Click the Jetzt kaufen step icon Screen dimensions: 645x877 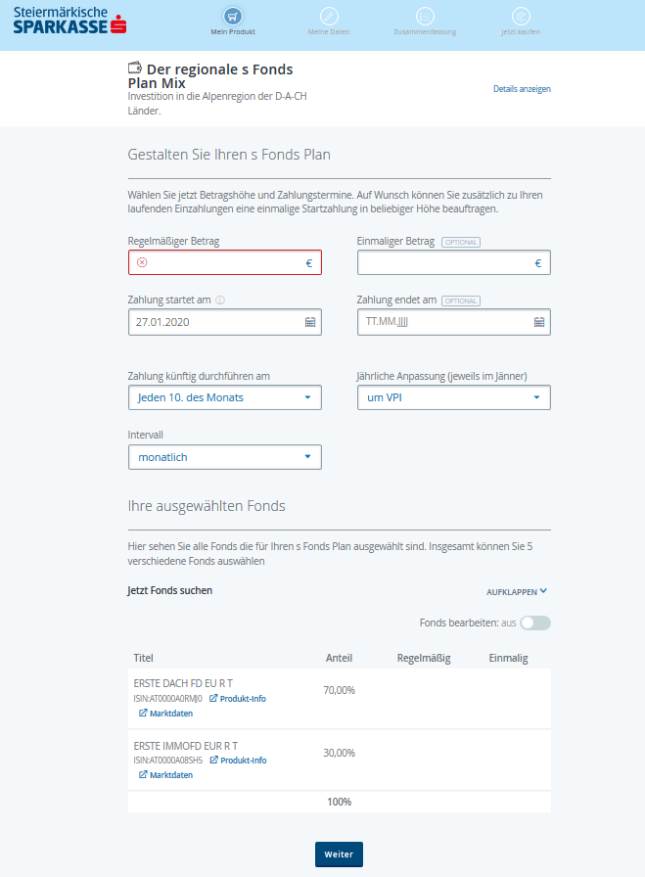(521, 17)
